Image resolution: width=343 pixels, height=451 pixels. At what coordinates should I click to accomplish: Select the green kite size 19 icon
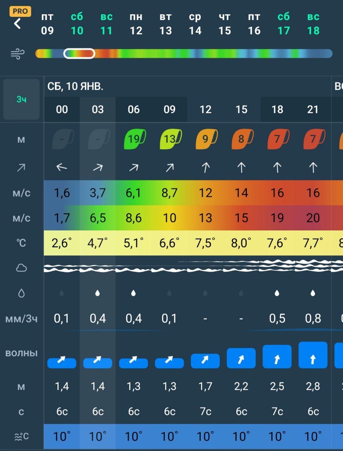(x=135, y=139)
